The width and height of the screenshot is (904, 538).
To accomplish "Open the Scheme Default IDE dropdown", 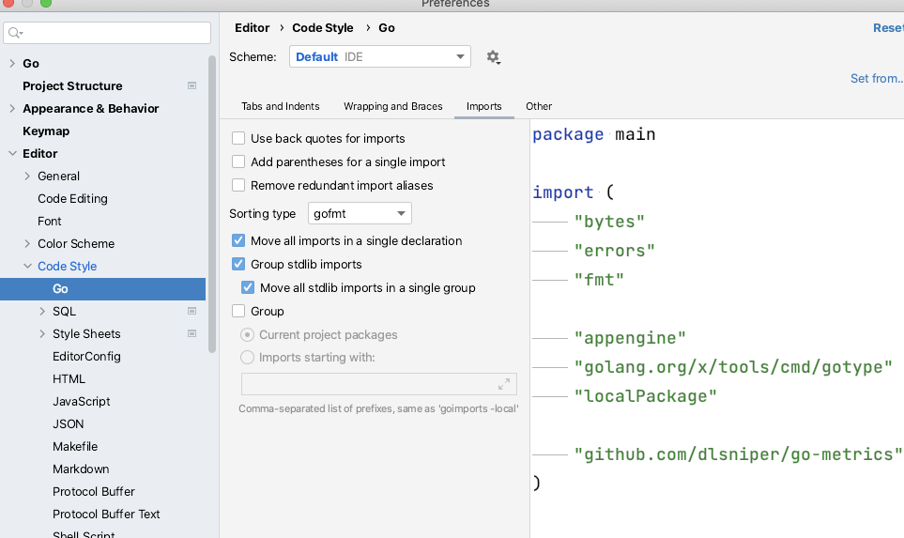I will coord(379,57).
